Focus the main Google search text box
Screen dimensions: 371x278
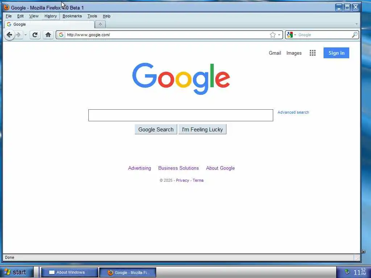pyautogui.click(x=180, y=115)
